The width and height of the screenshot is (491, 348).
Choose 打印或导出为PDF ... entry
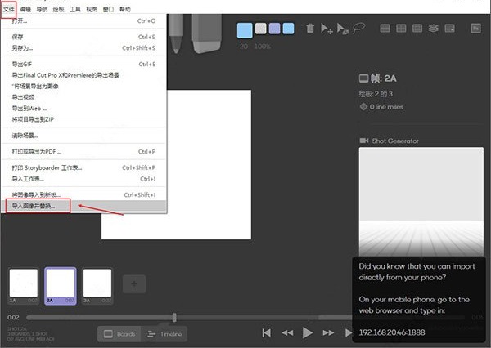click(x=83, y=152)
